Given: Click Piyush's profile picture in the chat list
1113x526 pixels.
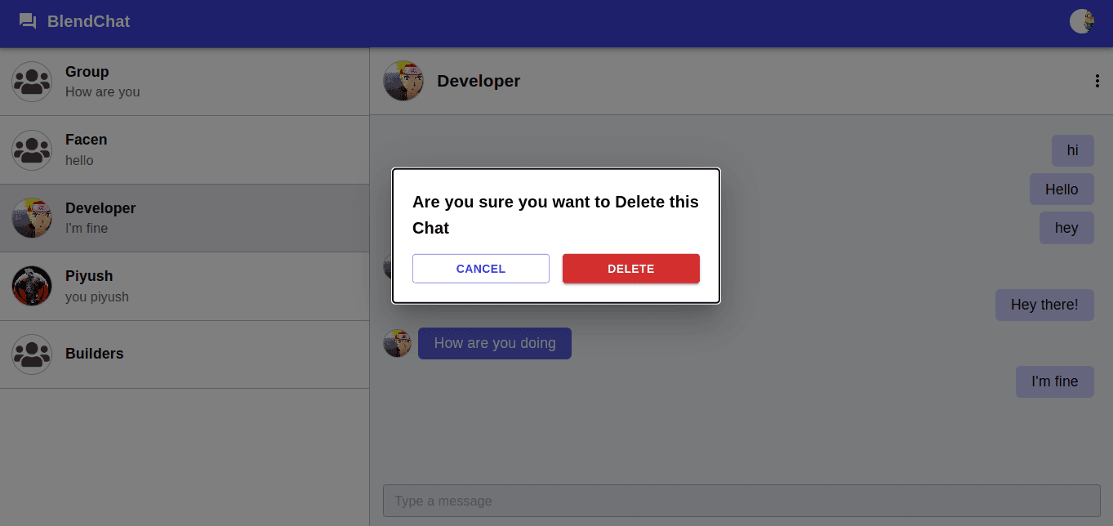Looking at the screenshot, I should pyautogui.click(x=32, y=286).
